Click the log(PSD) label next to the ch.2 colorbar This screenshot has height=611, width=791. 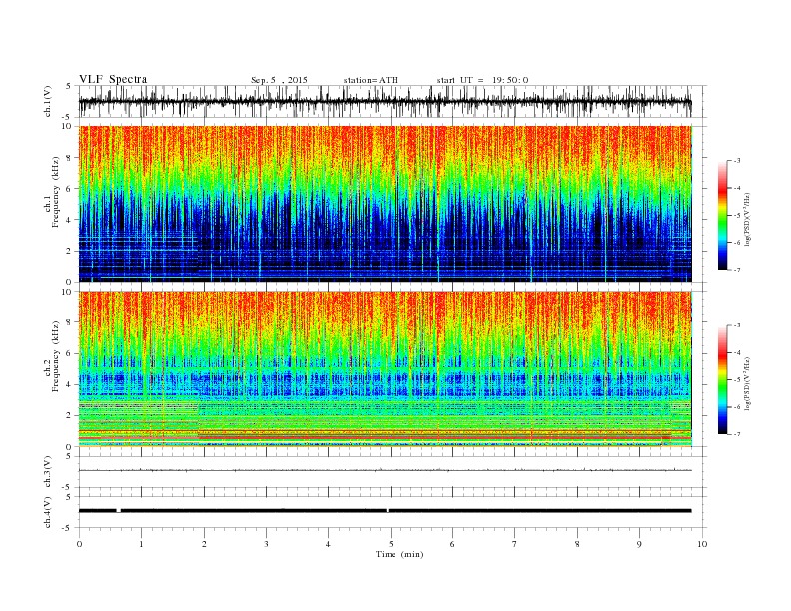coord(746,384)
